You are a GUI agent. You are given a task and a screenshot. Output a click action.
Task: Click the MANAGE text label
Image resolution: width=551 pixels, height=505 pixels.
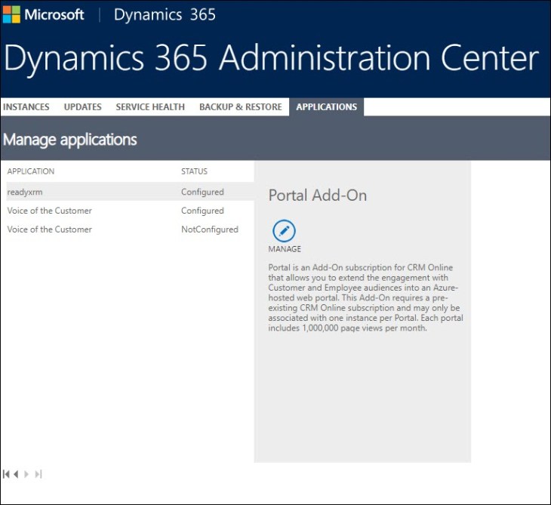click(285, 249)
